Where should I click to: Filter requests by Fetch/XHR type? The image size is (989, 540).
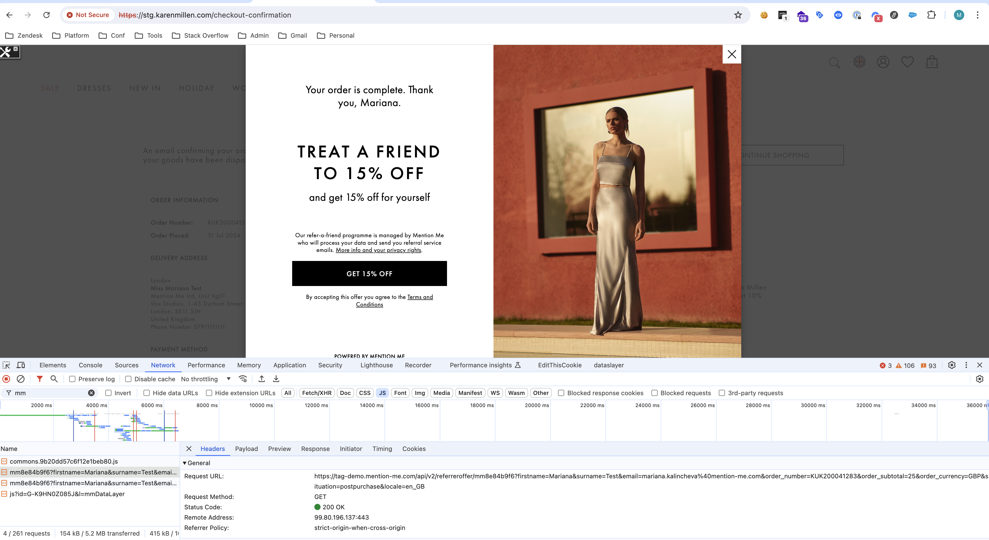pos(317,393)
